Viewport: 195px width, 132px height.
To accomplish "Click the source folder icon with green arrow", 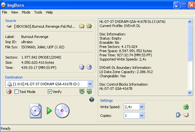I will point(89,26).
